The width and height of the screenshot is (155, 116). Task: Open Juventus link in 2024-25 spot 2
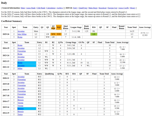point(21,48)
